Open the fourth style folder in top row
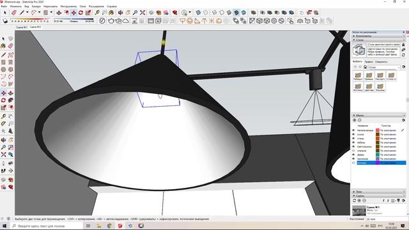The height and width of the screenshot is (230, 409). point(391,76)
